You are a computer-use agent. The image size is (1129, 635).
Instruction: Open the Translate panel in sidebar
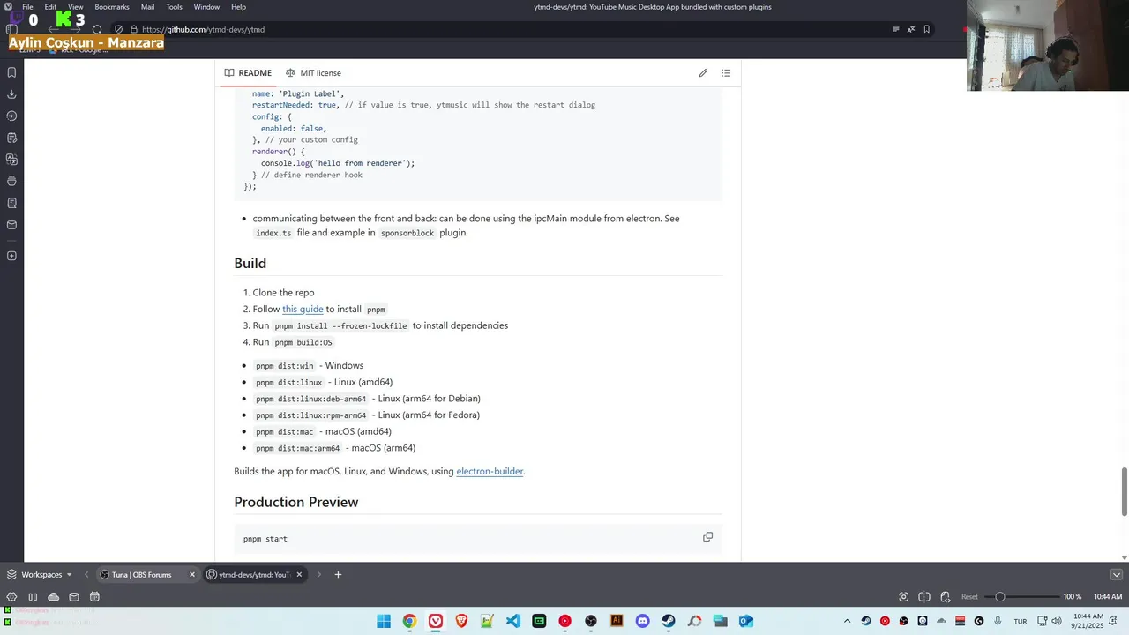(11, 160)
